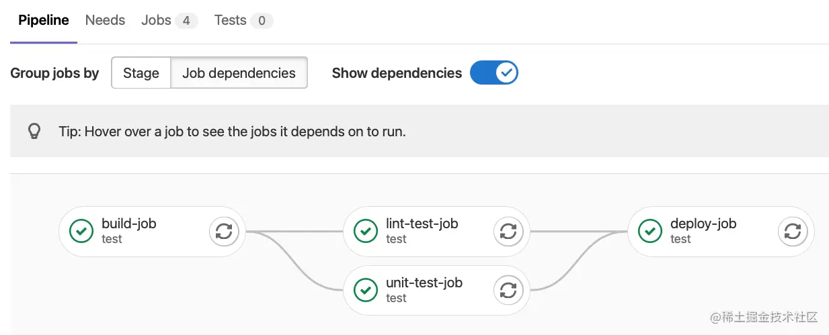
Task: Group jobs by Job dependencies
Action: point(239,73)
